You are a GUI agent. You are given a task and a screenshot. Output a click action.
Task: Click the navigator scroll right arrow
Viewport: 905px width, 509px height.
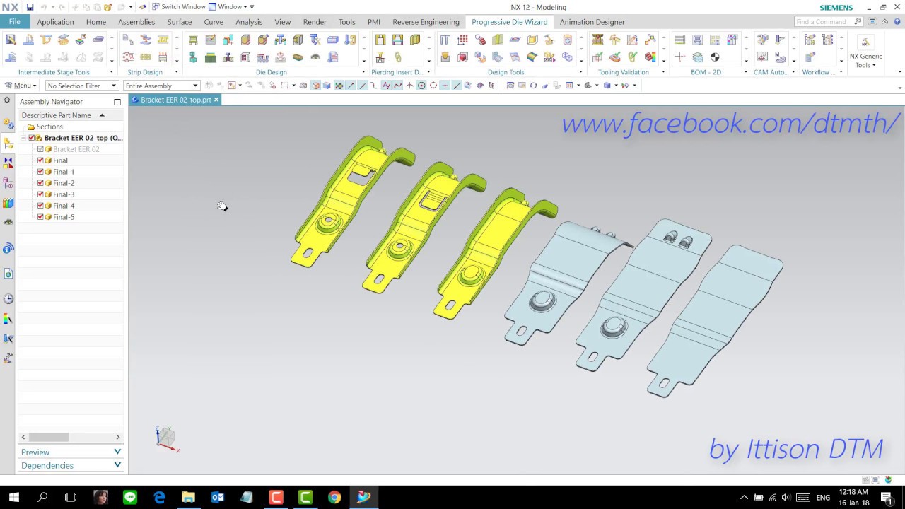point(117,437)
